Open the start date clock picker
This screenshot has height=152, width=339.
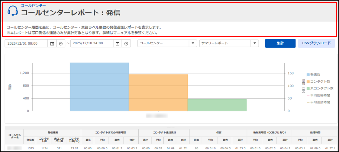click(61, 43)
